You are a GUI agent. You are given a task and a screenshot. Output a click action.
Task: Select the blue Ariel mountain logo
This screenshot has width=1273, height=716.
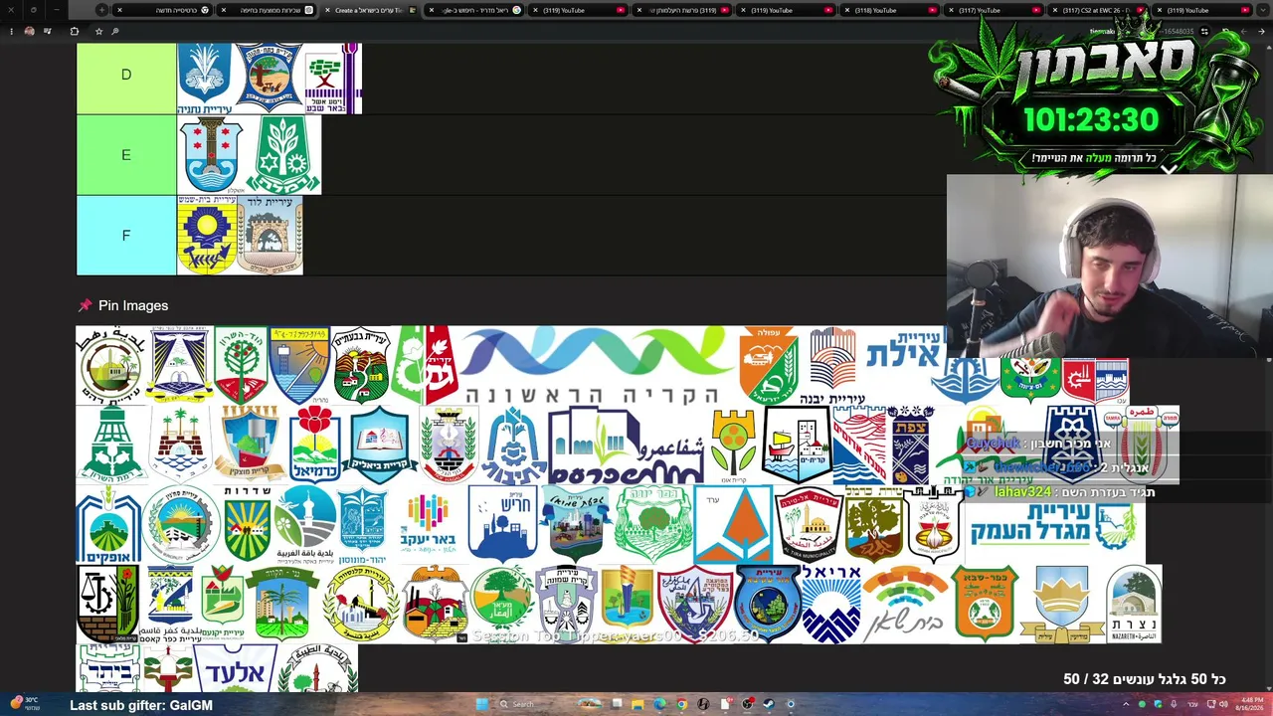[x=830, y=604]
